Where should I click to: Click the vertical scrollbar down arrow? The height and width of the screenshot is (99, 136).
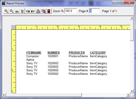tap(132, 91)
